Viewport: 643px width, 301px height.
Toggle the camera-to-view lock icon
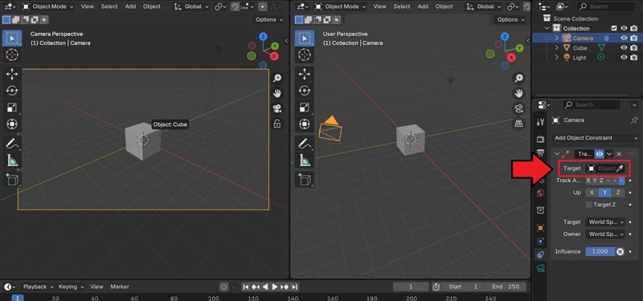coord(277,124)
